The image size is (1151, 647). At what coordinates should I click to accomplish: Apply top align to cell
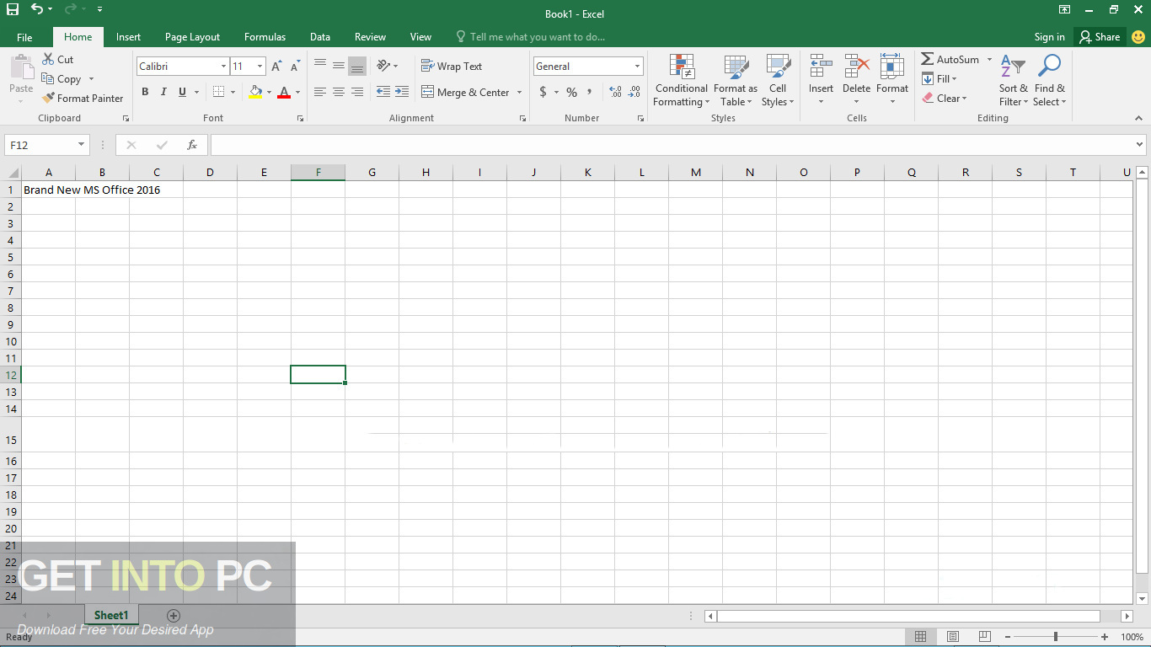[320, 65]
